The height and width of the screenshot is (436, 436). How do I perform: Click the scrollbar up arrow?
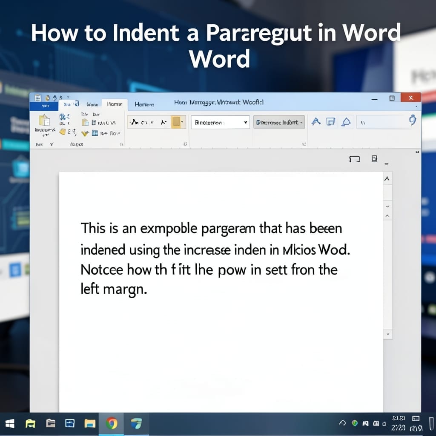point(387,179)
